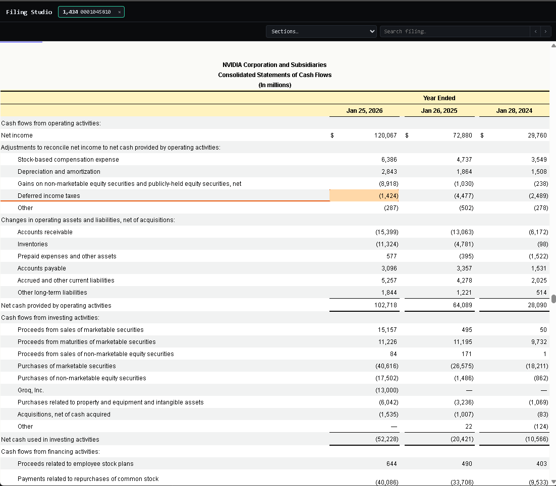The height and width of the screenshot is (486, 556).
Task: Close the 1,424 filing tab chip
Action: [x=120, y=12]
